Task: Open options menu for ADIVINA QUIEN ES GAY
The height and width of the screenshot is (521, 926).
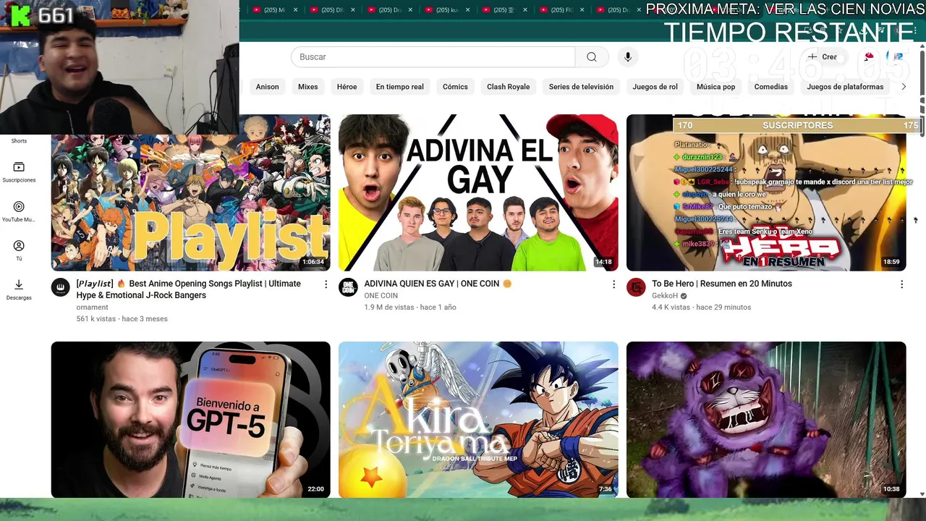Action: [x=613, y=284]
